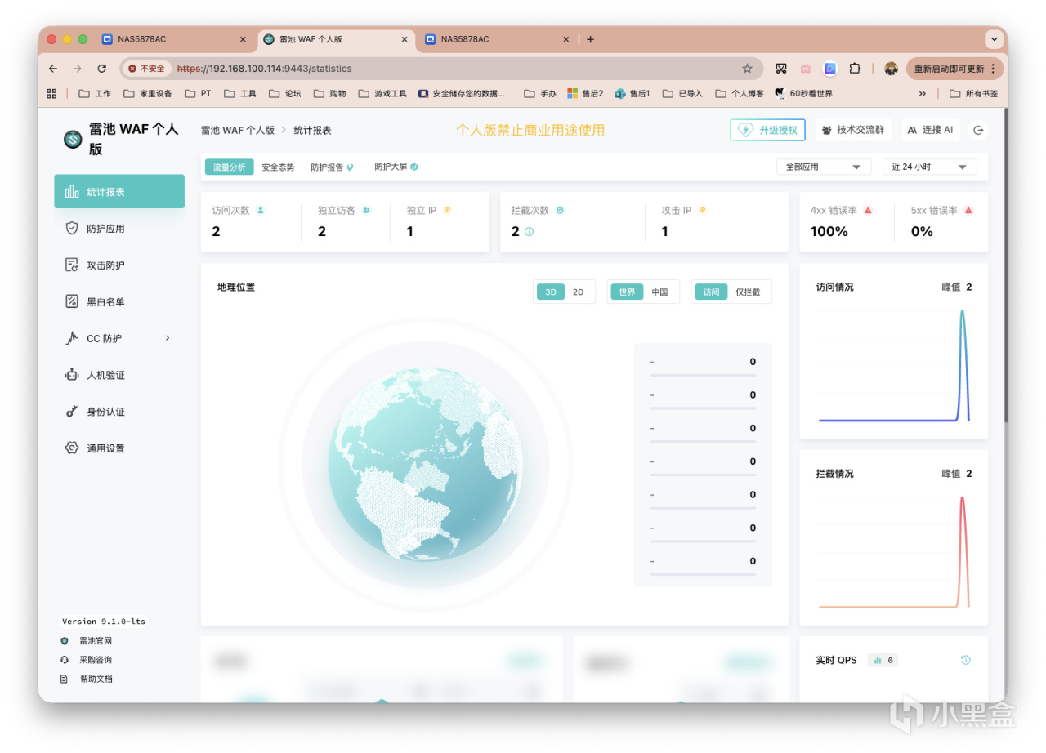
Task: Click the 升级授权 button
Action: tap(768, 130)
